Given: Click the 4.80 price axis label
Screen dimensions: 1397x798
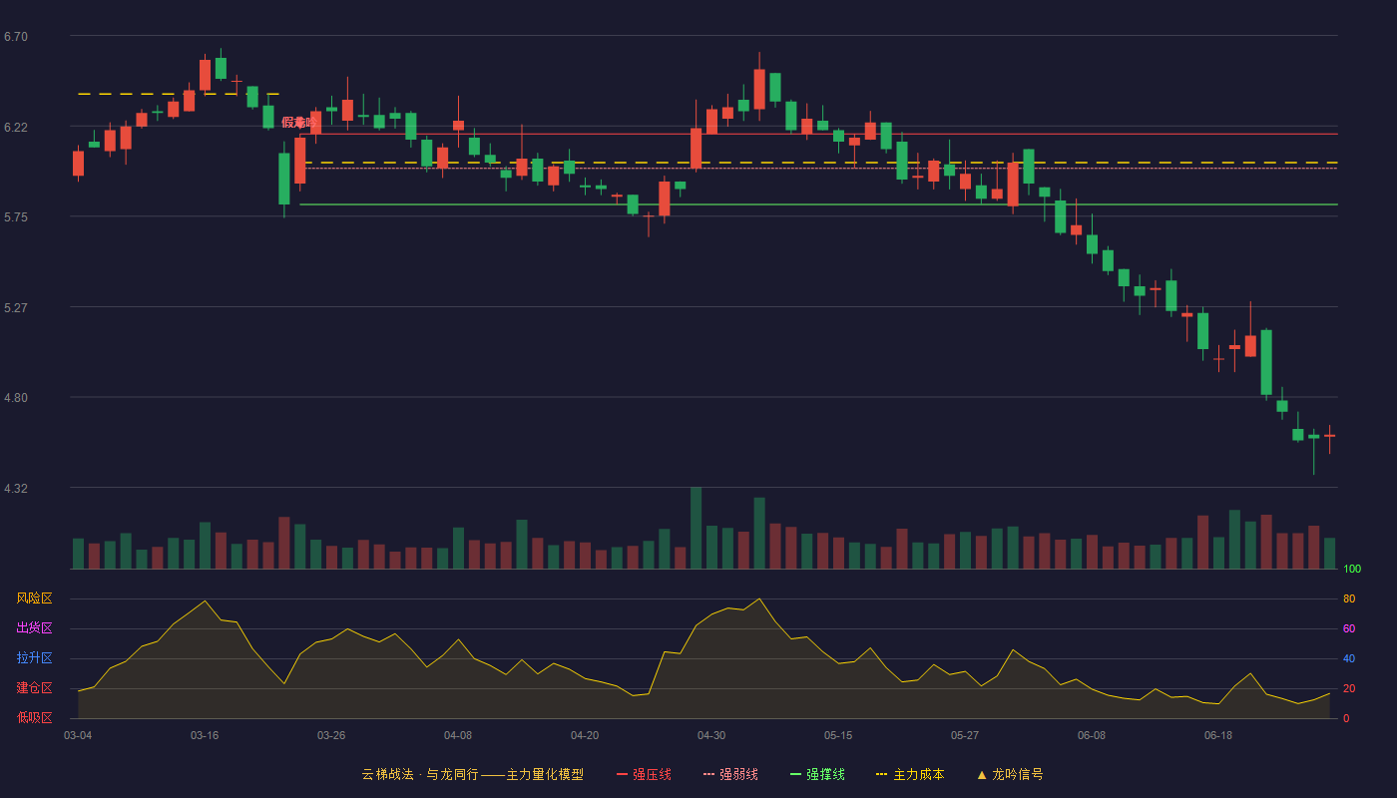Looking at the screenshot, I should (x=16, y=398).
